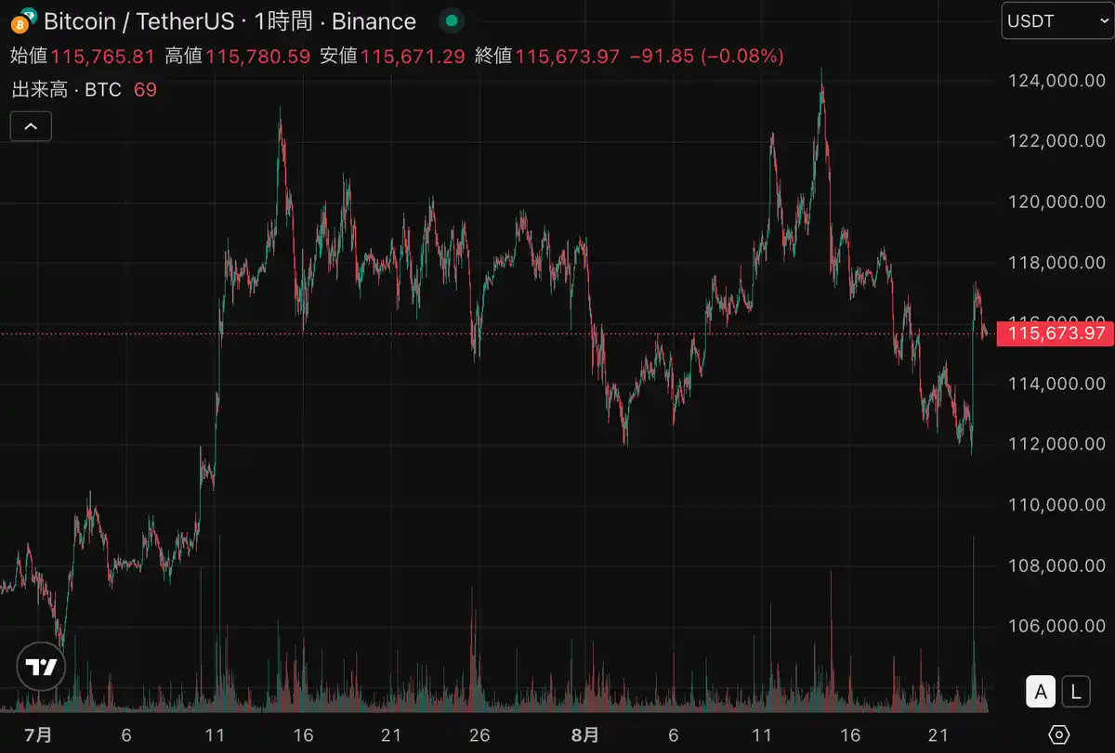Click the 終値 115,673.97 close value
The width and height of the screenshot is (1115, 753).
click(547, 56)
